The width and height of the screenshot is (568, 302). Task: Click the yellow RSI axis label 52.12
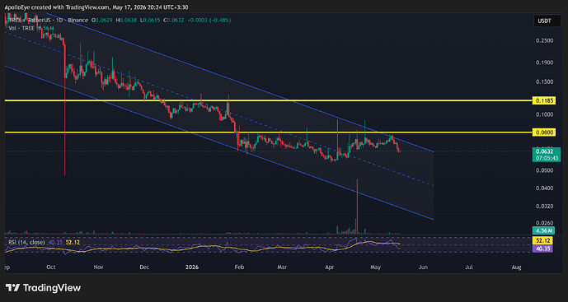pos(542,241)
